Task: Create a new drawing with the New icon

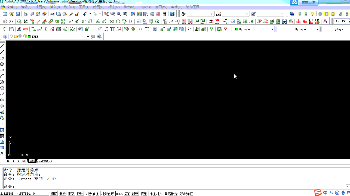Action: (x=5, y=14)
